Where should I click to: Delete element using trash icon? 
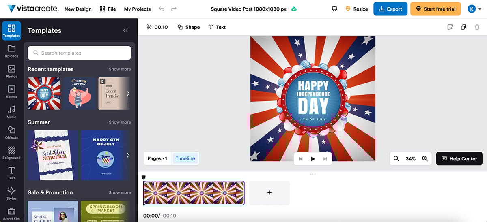point(477,27)
